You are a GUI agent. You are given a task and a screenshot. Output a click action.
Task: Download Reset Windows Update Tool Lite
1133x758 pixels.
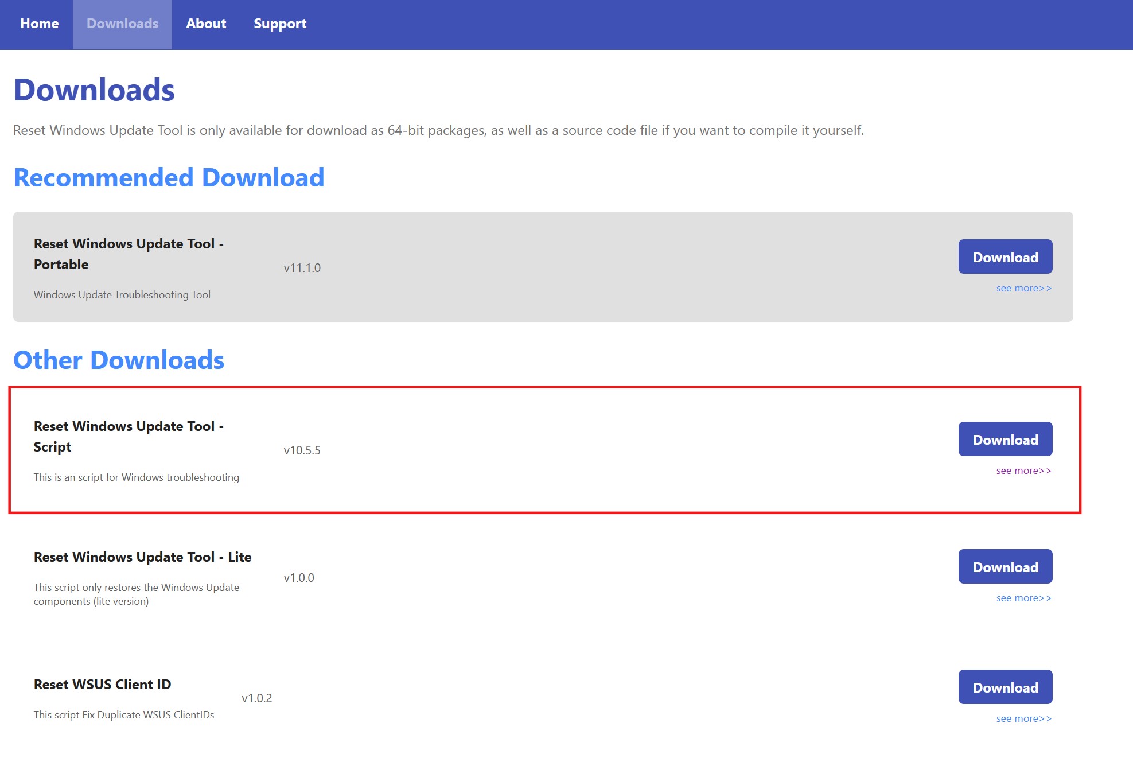coord(1005,566)
